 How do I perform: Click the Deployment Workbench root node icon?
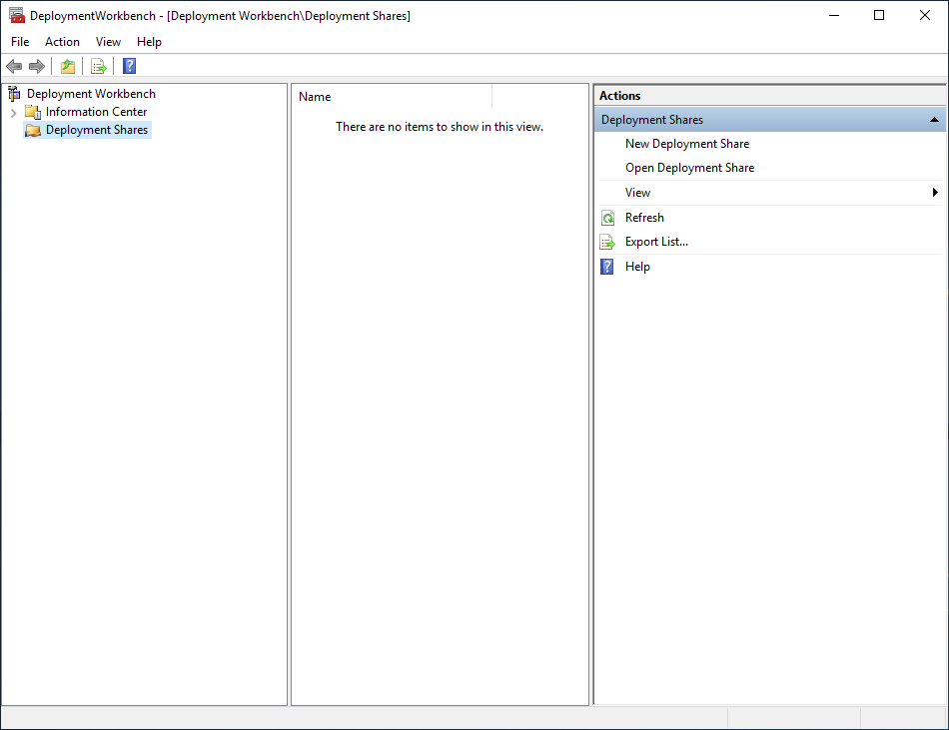click(15, 94)
